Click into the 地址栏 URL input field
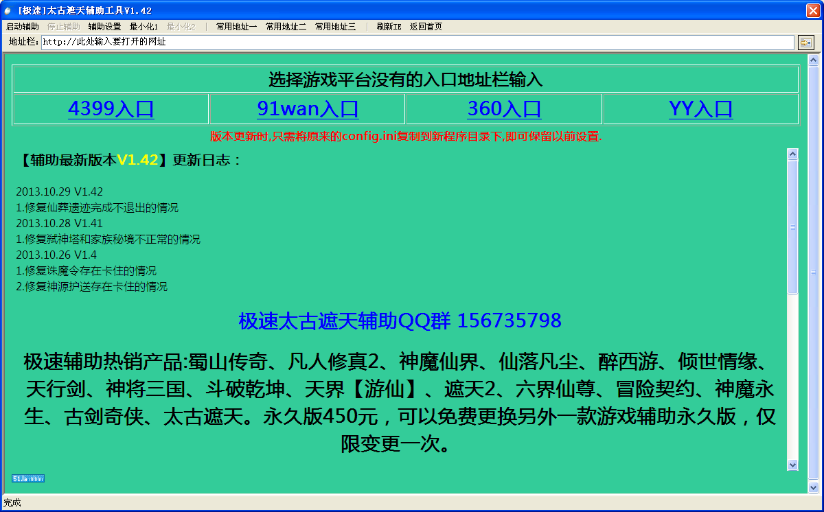824x512 pixels. click(417, 42)
